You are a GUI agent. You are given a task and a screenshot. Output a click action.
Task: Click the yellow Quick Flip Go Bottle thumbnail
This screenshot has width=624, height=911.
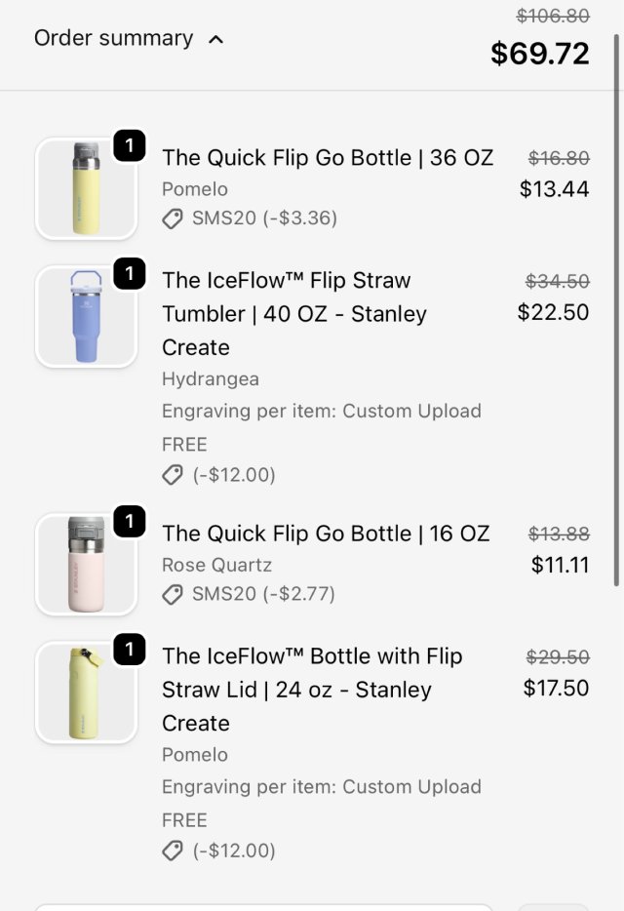pyautogui.click(x=86, y=188)
